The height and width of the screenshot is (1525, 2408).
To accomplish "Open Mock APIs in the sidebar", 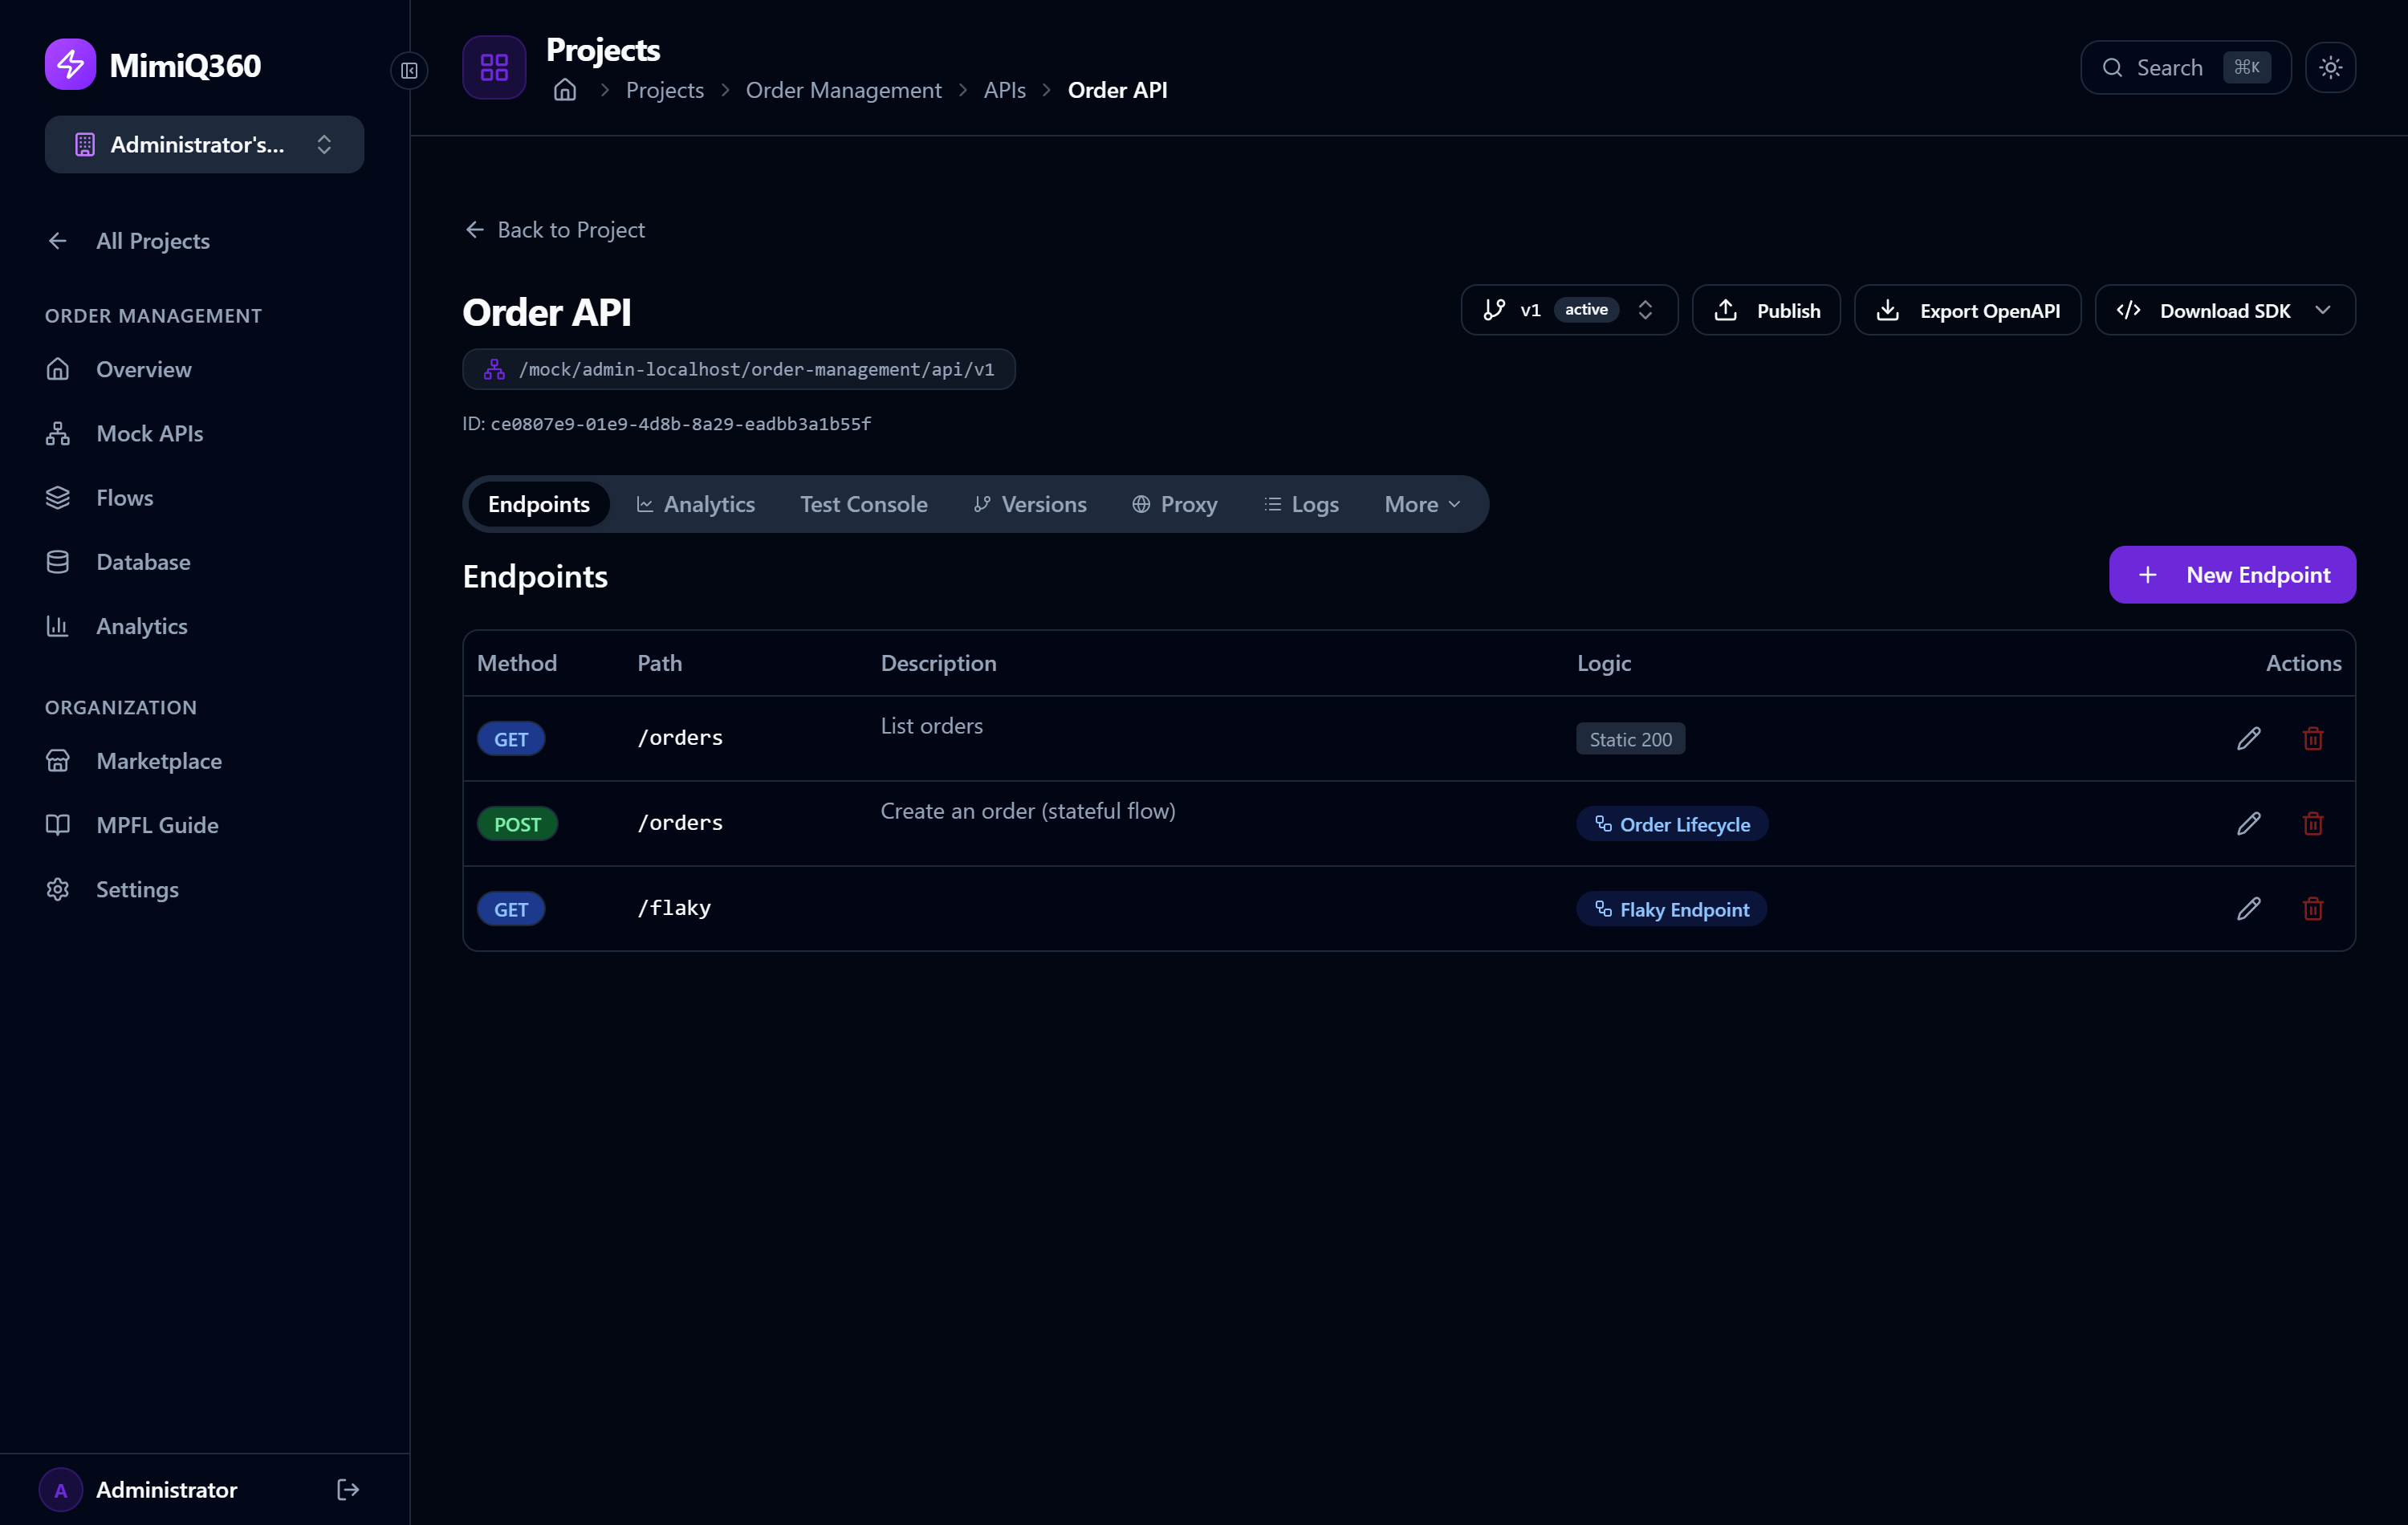I will point(204,433).
